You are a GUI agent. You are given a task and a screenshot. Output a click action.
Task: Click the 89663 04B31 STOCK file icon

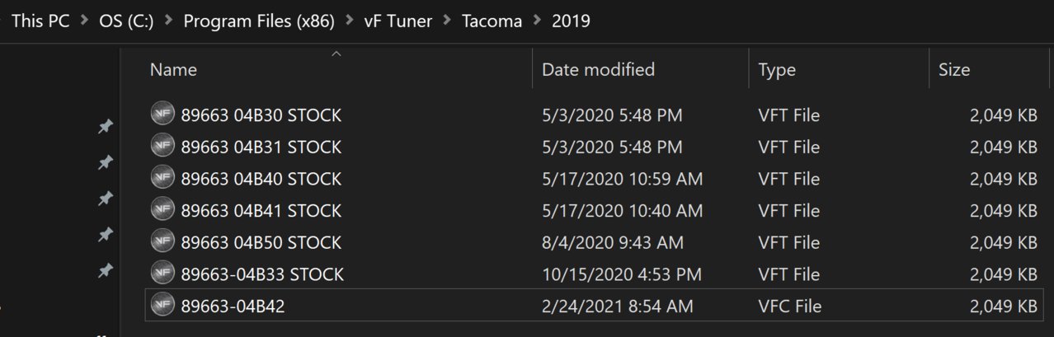click(x=162, y=147)
